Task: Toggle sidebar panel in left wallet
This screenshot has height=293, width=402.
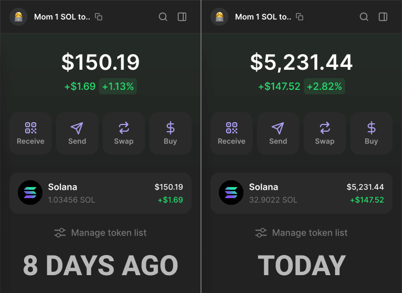Action: (x=182, y=17)
